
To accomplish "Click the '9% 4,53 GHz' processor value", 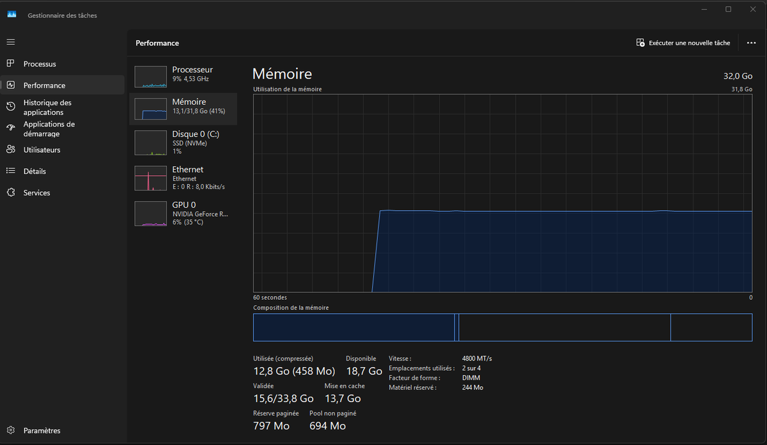I will [x=190, y=79].
